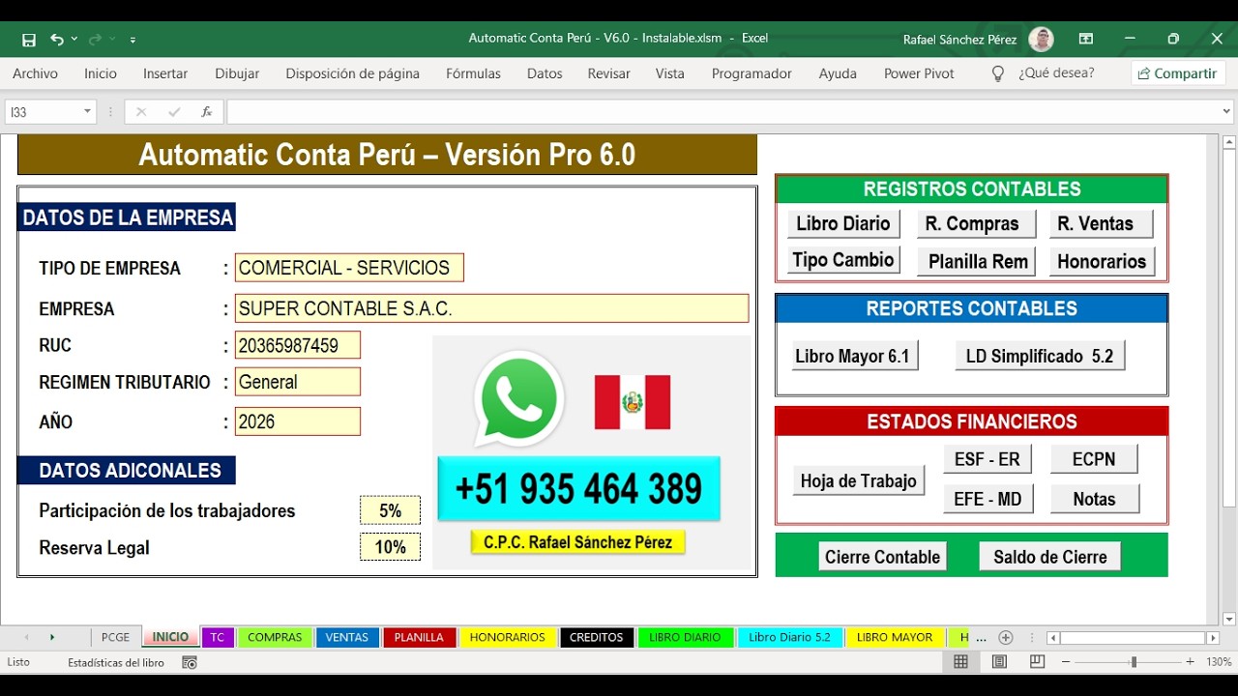Open the Archivo menu

[35, 73]
